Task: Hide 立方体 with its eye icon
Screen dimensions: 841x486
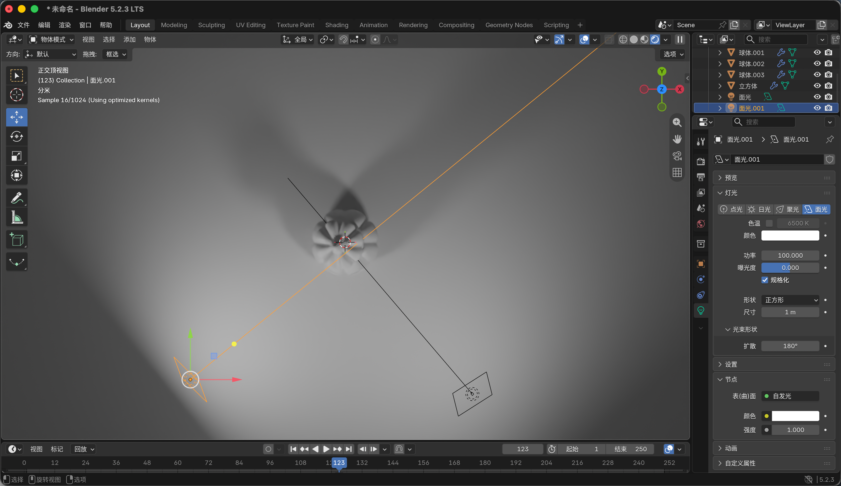Action: click(x=817, y=86)
